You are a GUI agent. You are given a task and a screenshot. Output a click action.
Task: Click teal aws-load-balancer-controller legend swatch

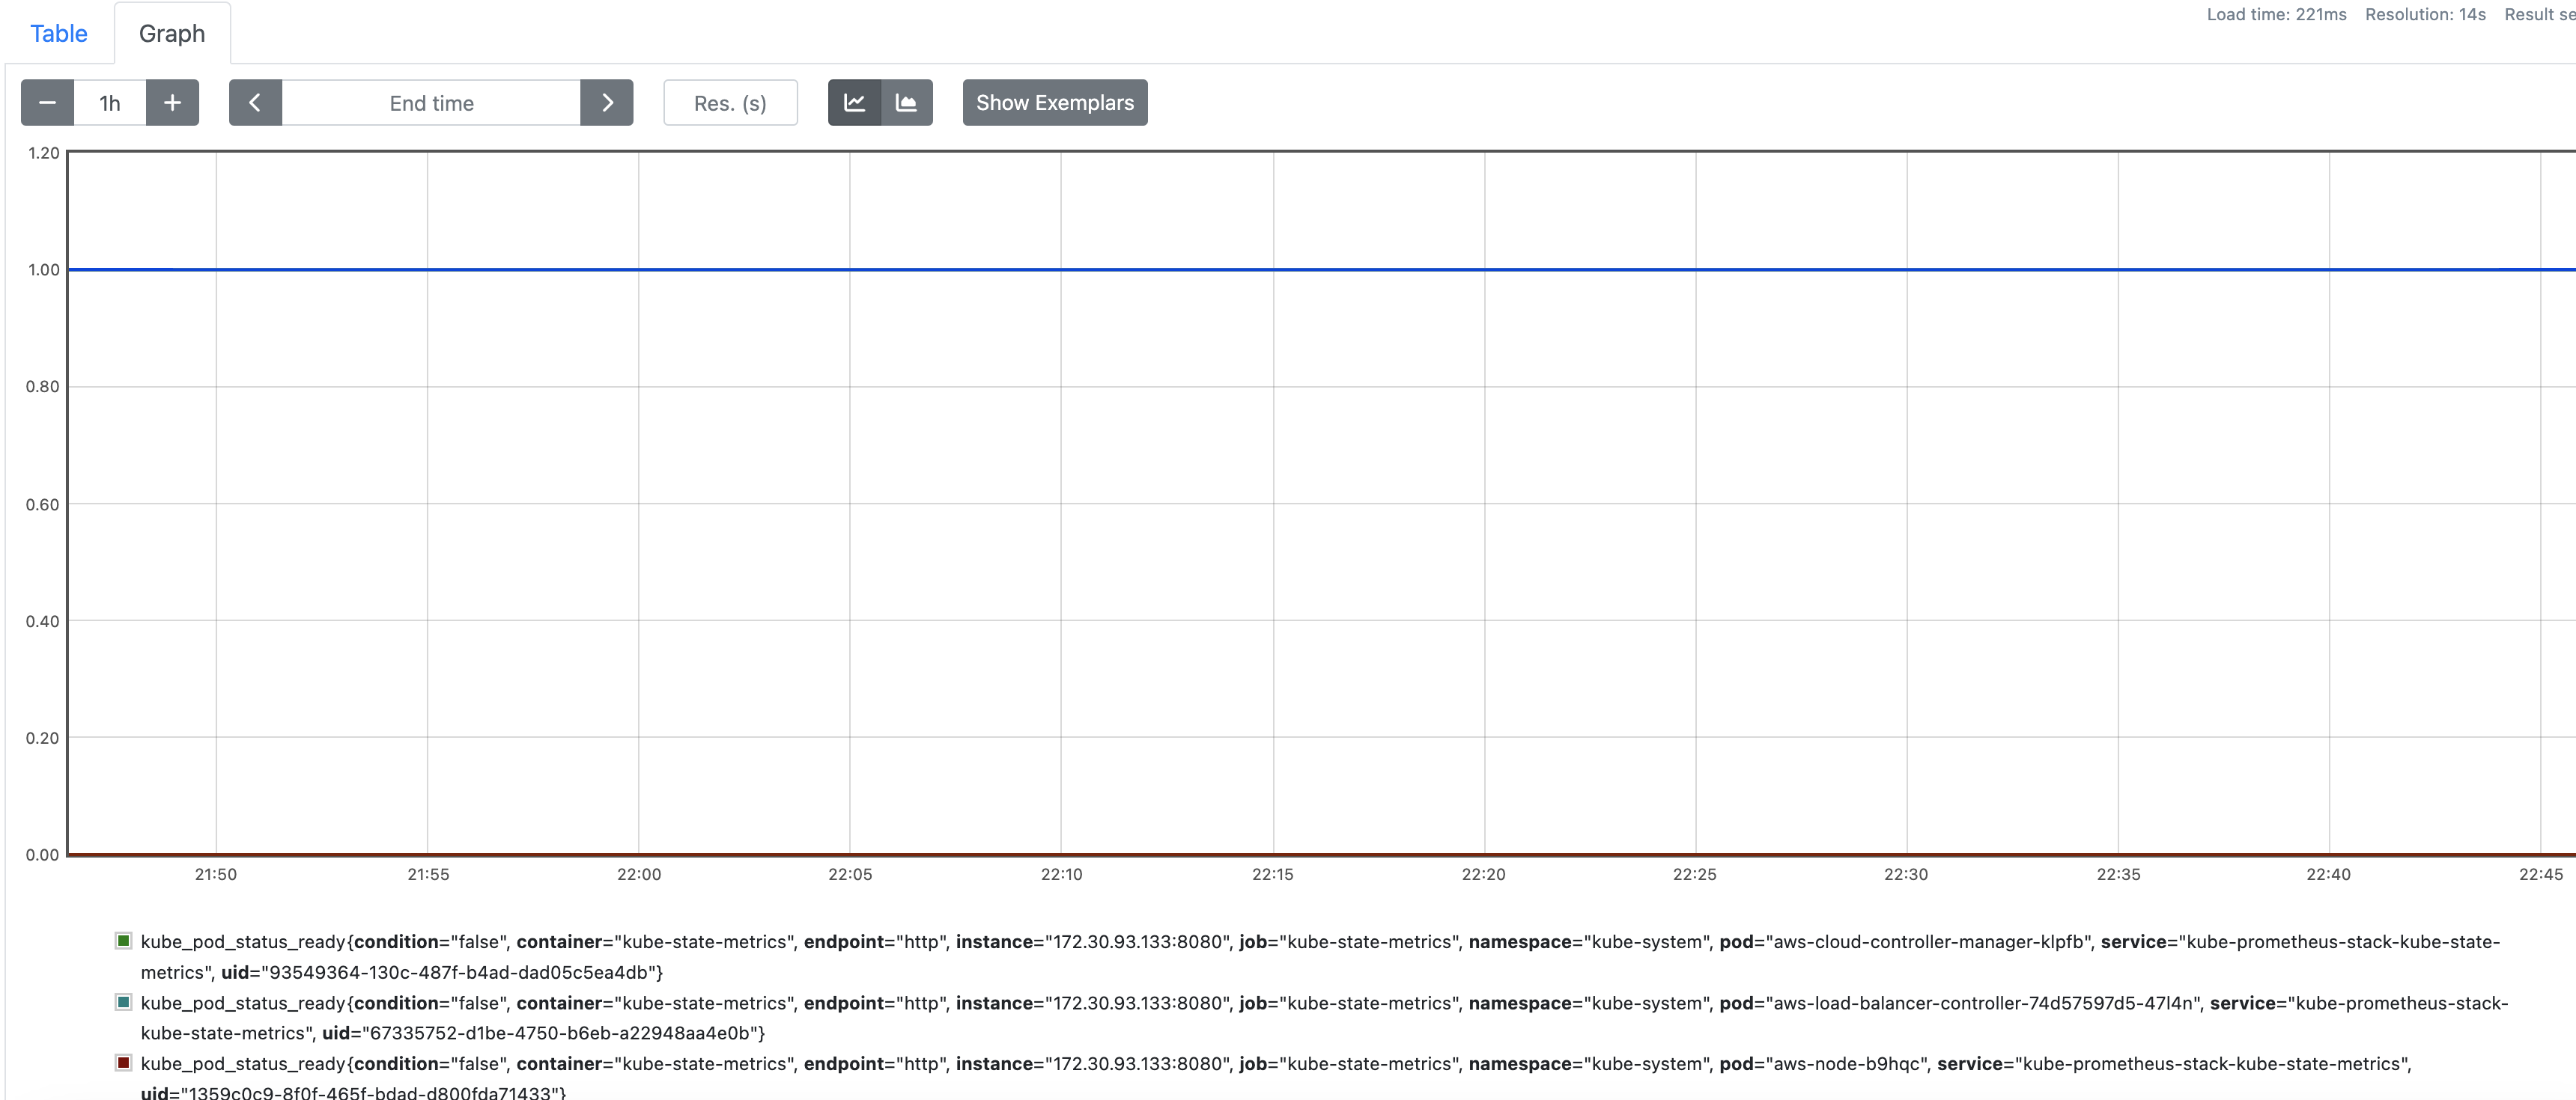[x=123, y=1002]
